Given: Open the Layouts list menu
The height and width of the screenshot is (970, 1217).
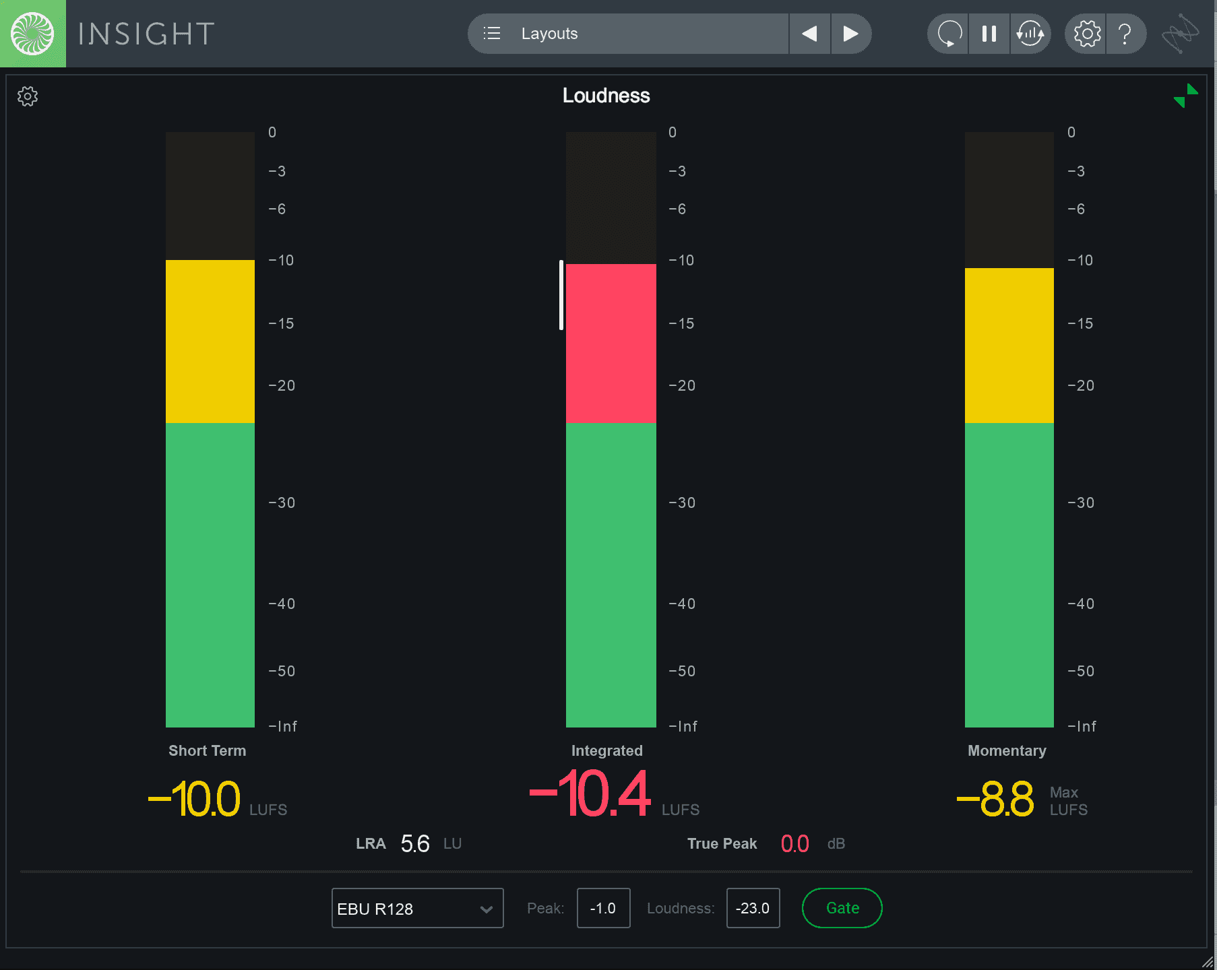Looking at the screenshot, I should tap(628, 34).
